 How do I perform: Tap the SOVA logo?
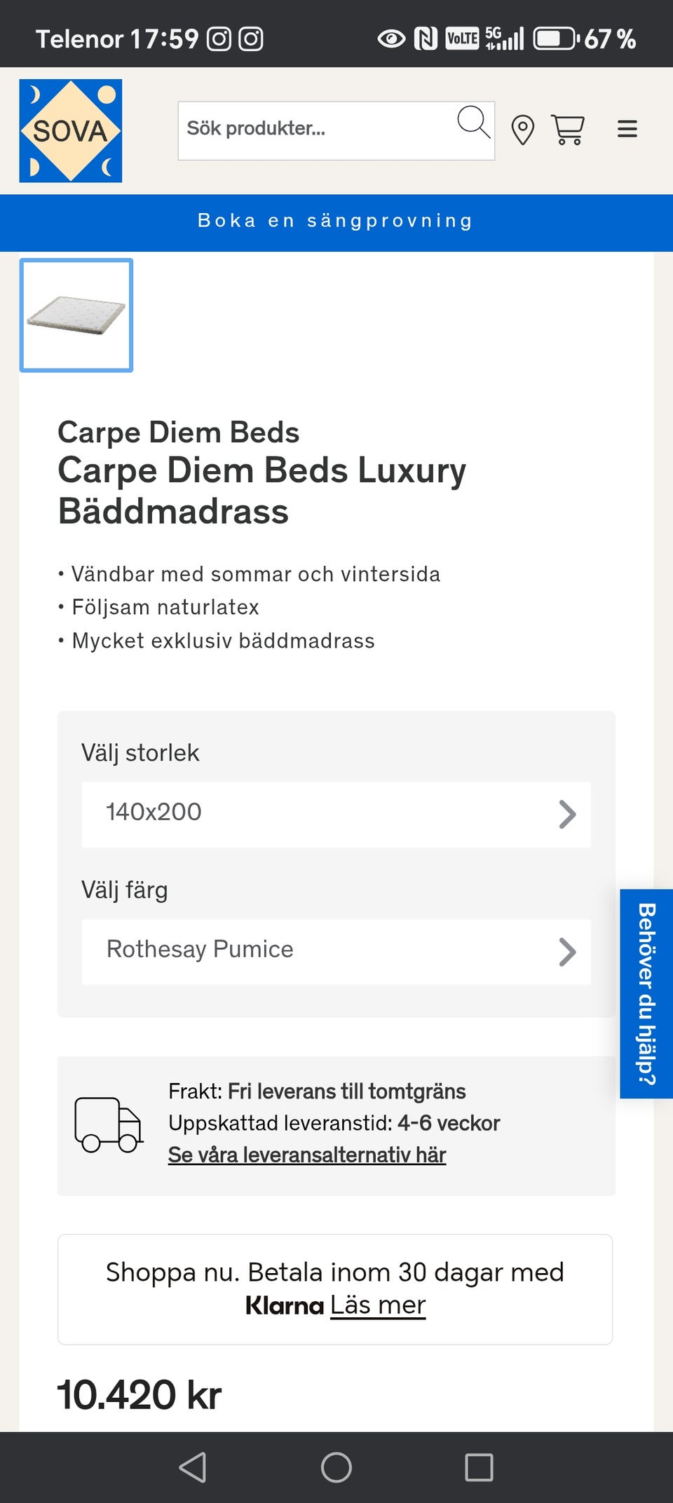click(71, 131)
